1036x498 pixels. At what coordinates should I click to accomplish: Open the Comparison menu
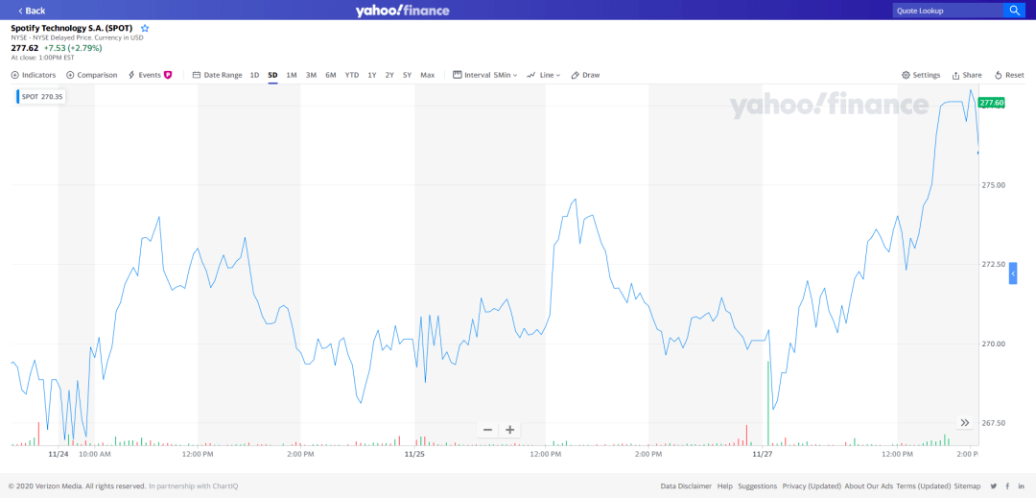(x=92, y=75)
